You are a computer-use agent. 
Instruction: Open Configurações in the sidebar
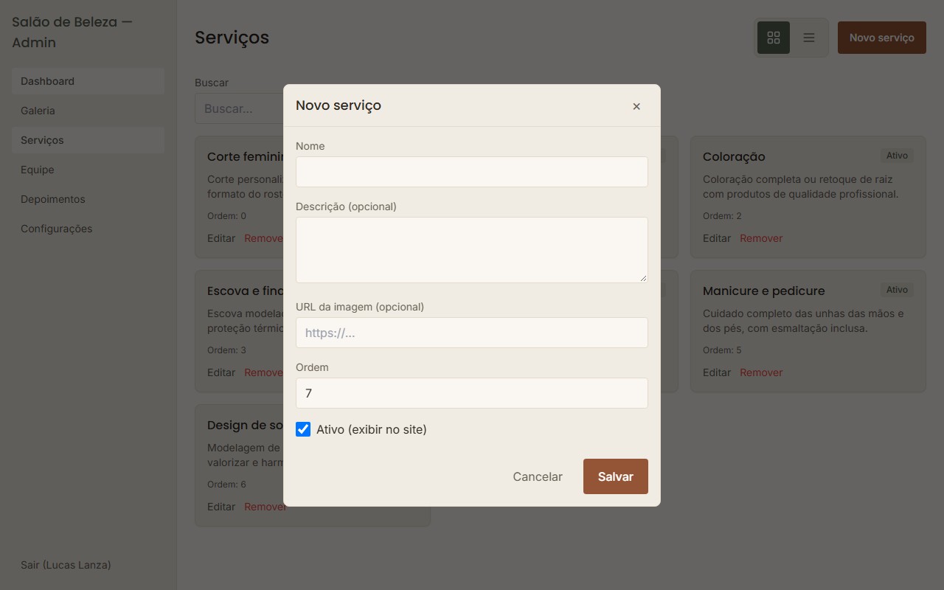pos(88,229)
